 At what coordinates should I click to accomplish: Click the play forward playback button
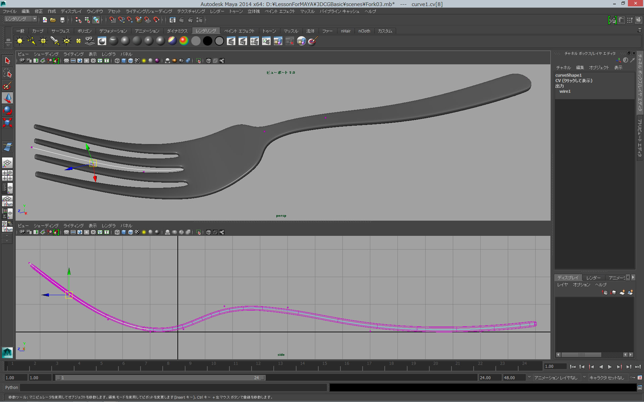610,367
